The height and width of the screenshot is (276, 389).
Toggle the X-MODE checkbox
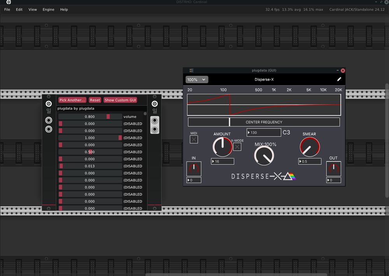tap(237, 147)
